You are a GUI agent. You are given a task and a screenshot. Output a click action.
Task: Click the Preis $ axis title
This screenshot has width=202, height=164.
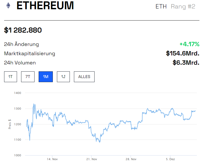(x=10, y=124)
